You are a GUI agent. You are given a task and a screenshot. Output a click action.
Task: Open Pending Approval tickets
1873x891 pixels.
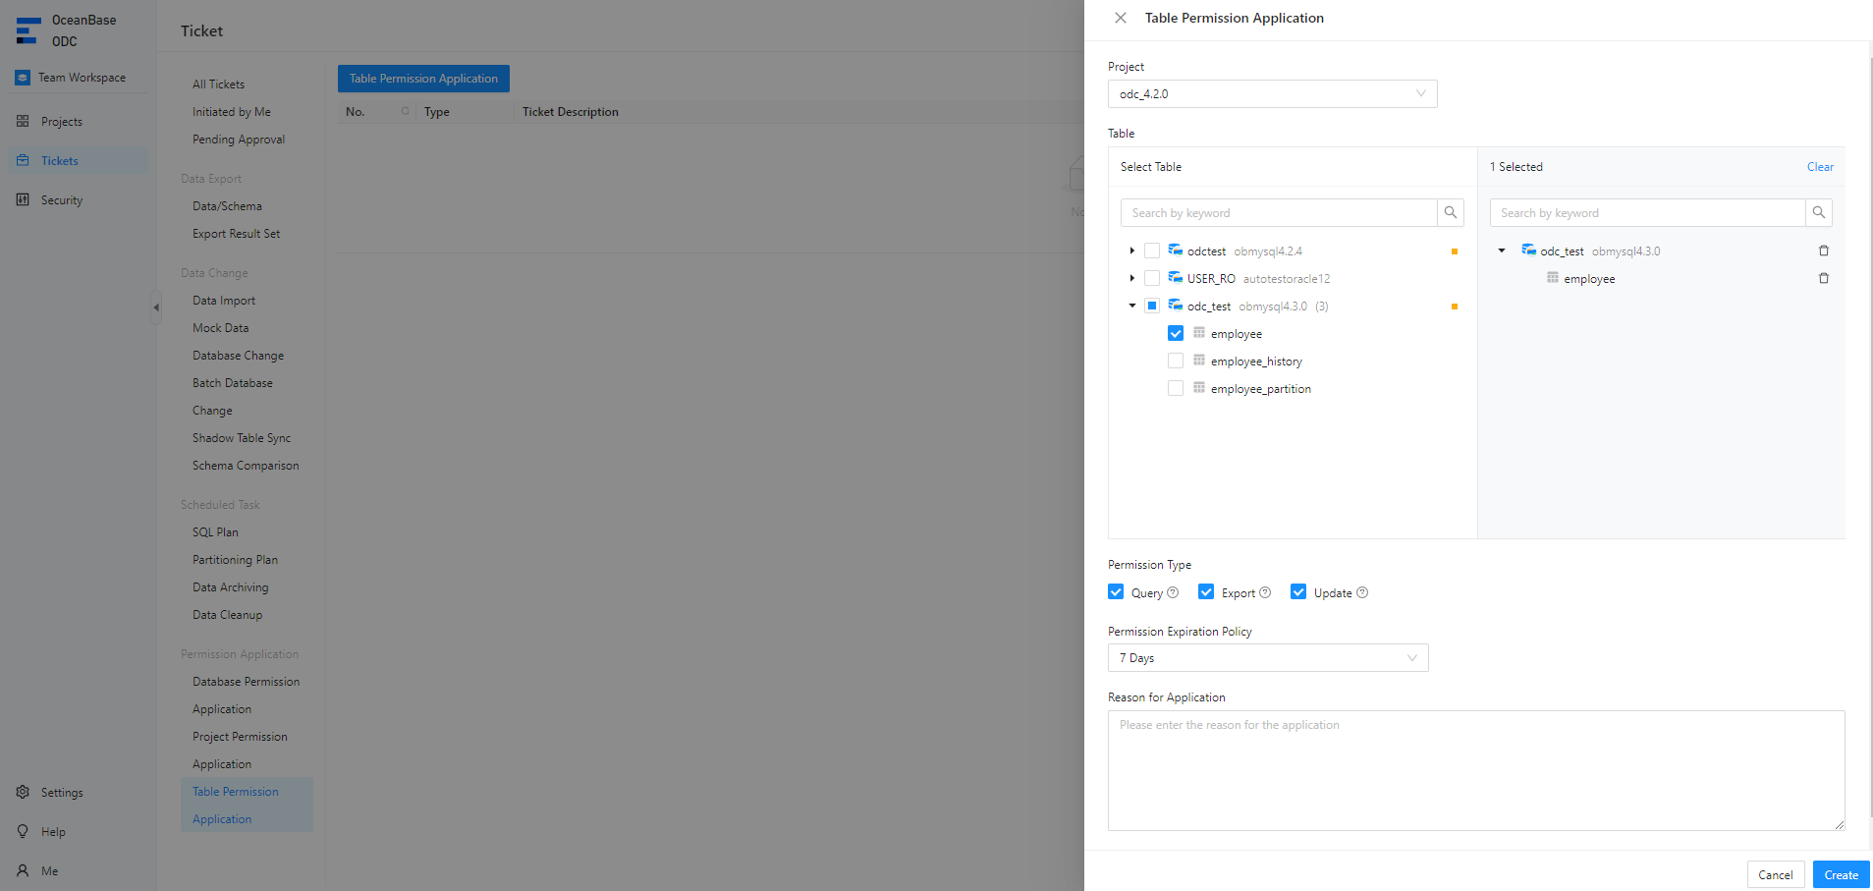pos(239,139)
